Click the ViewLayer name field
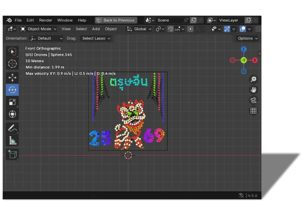The image size is (303, 215). click(231, 20)
